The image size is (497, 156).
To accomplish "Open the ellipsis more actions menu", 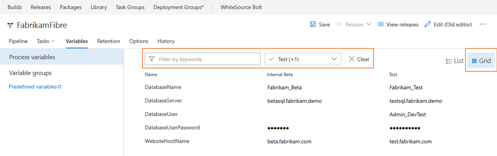I will click(483, 24).
